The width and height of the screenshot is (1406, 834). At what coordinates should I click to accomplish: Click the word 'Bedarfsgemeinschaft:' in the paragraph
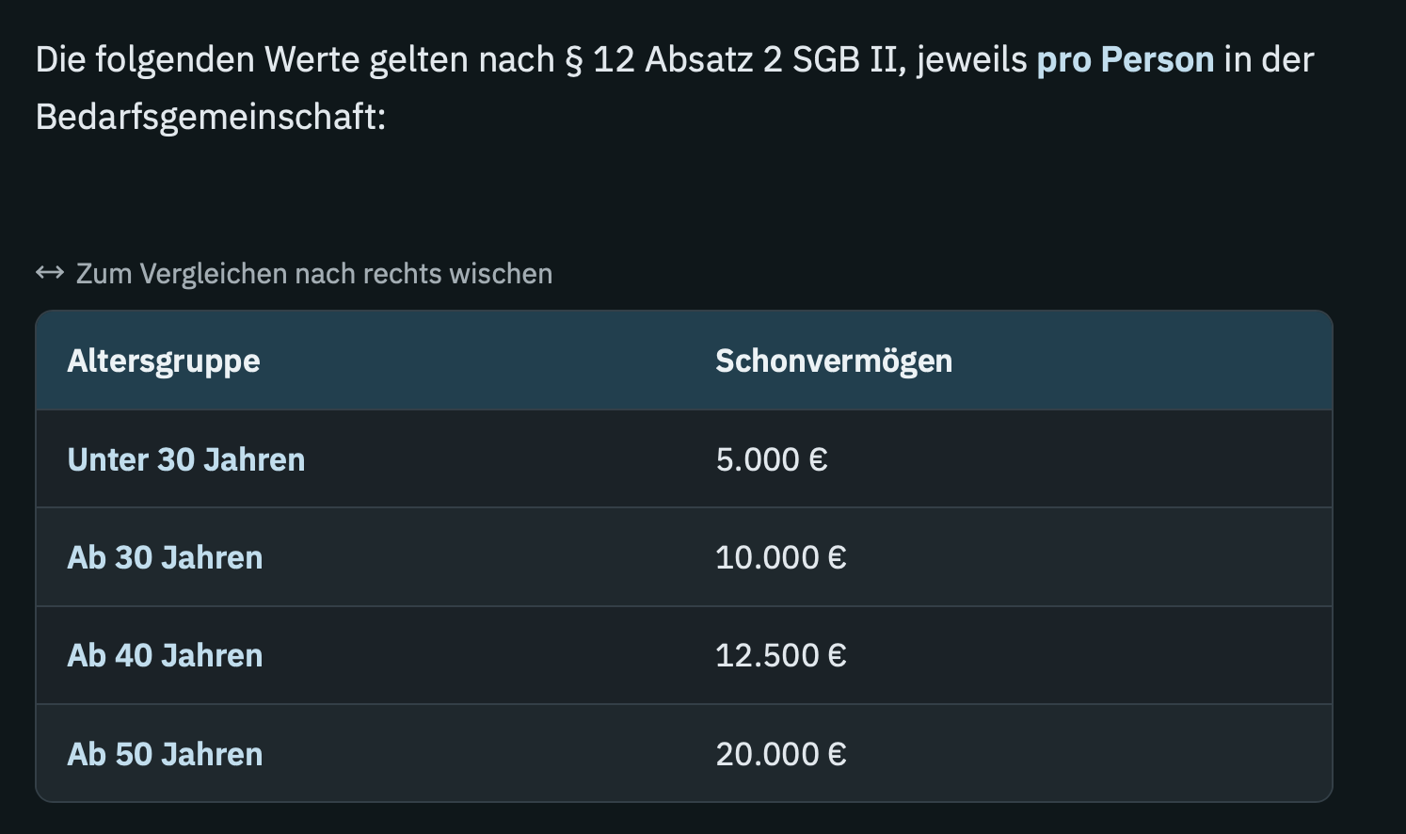coord(211,118)
